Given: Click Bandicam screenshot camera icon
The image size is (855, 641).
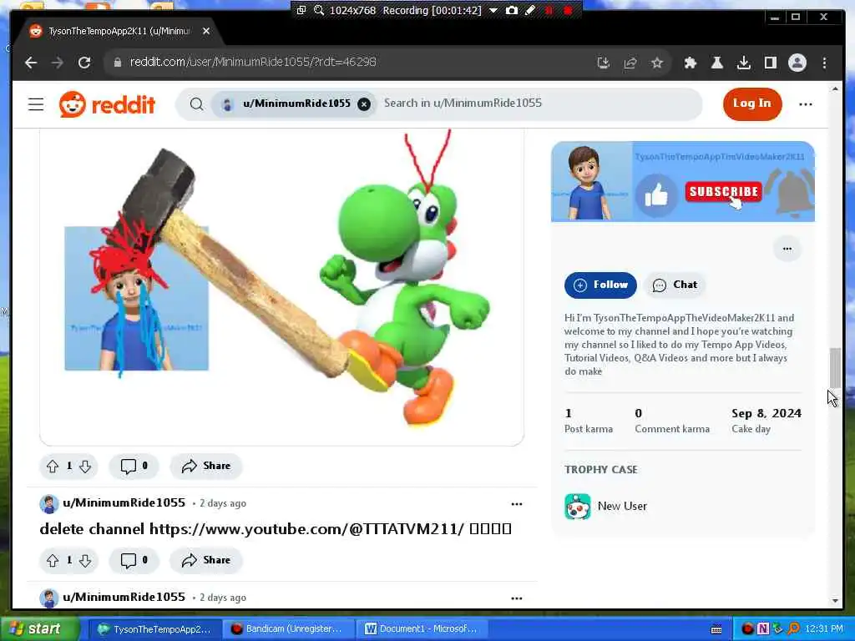Looking at the screenshot, I should (512, 10).
